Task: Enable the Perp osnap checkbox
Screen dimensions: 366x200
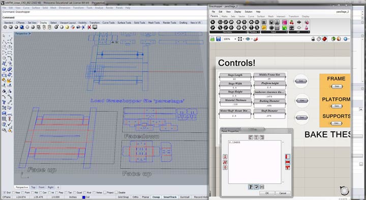Action: click(x=57, y=192)
